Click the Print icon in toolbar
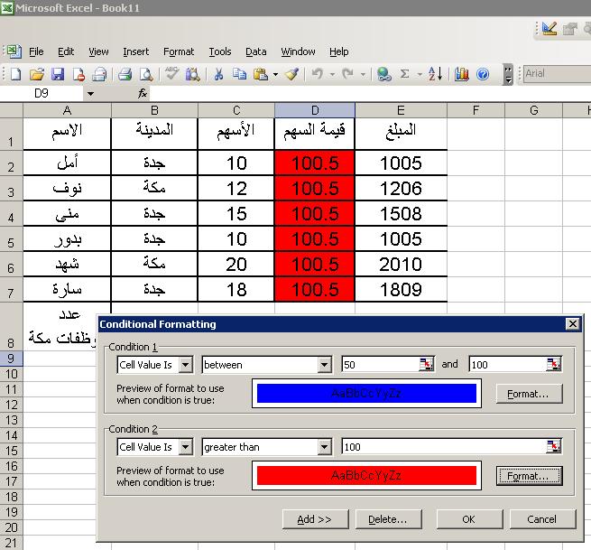The height and width of the screenshot is (550, 591). point(125,74)
